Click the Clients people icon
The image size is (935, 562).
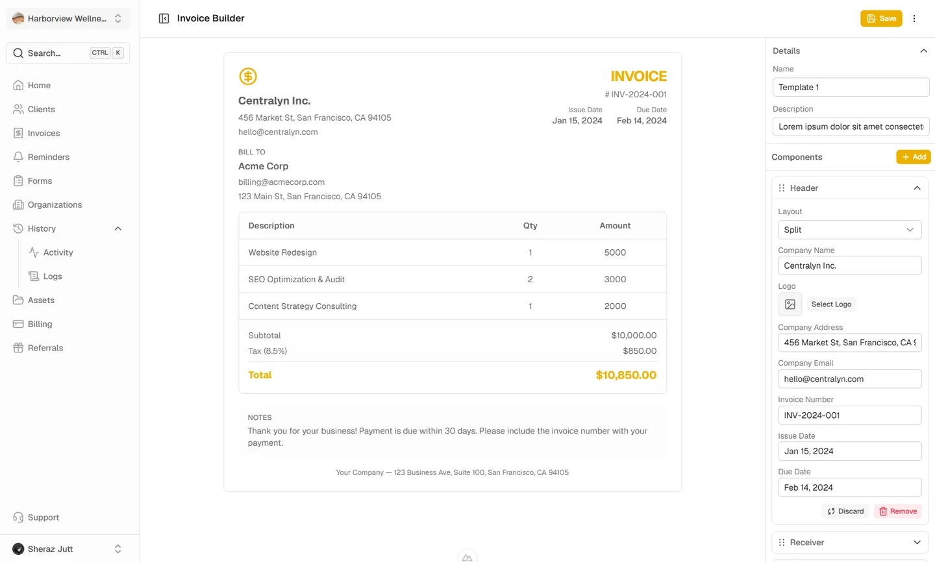point(18,109)
